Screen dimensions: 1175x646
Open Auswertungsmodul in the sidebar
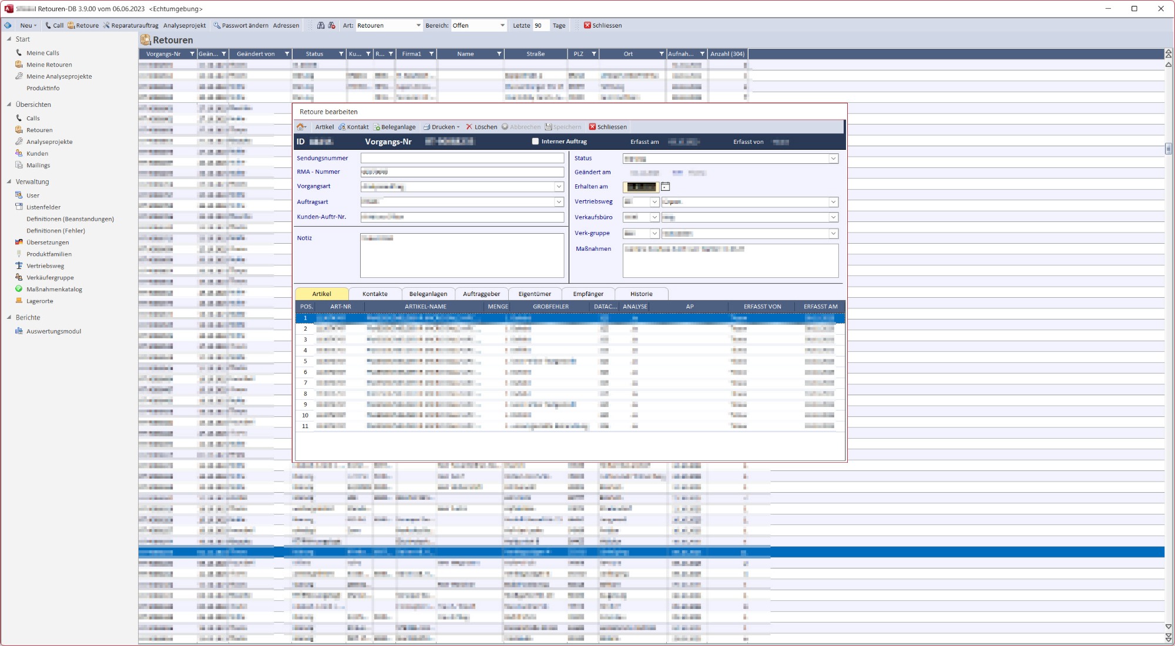click(53, 331)
